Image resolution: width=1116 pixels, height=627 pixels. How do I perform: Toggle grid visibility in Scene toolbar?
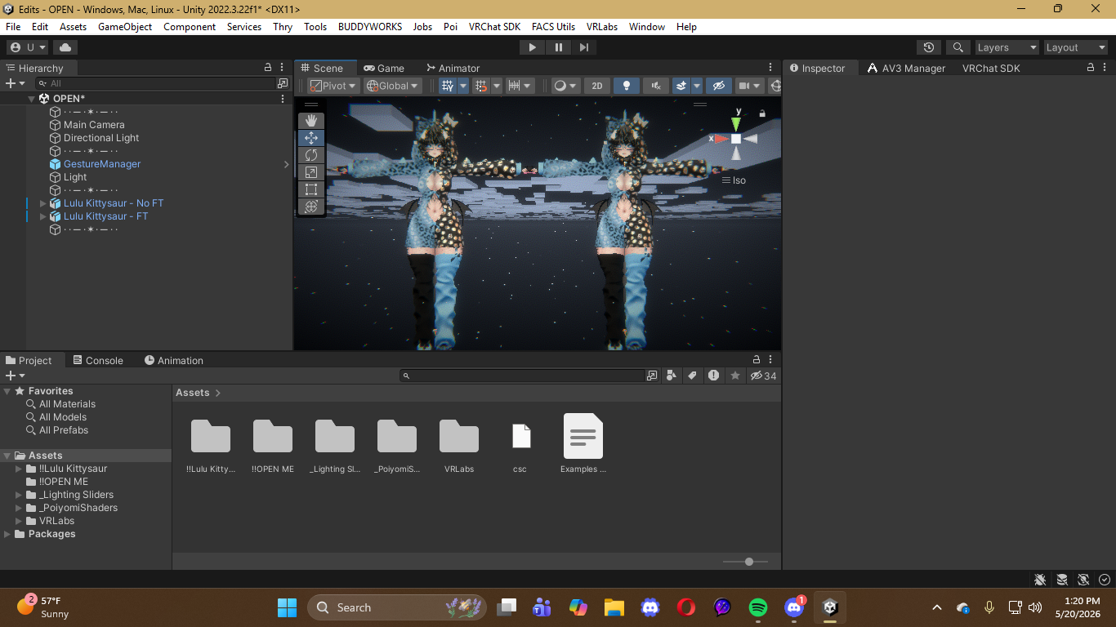pyautogui.click(x=448, y=86)
